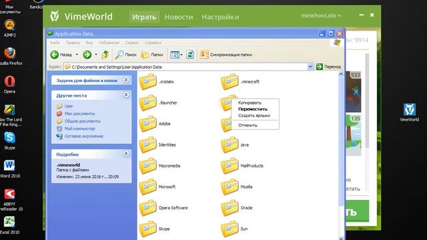
Task: Click the Переход go button
Action: tap(328, 67)
